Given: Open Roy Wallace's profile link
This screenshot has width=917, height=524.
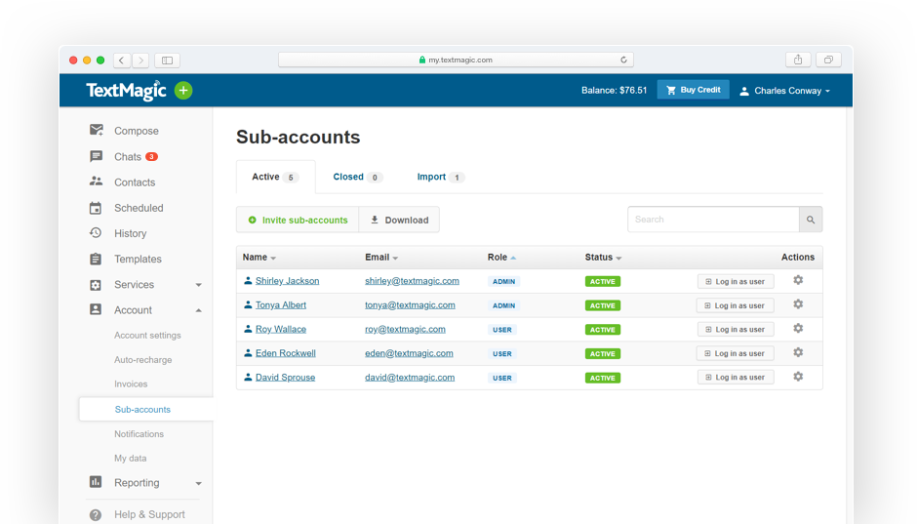Looking at the screenshot, I should click(281, 329).
